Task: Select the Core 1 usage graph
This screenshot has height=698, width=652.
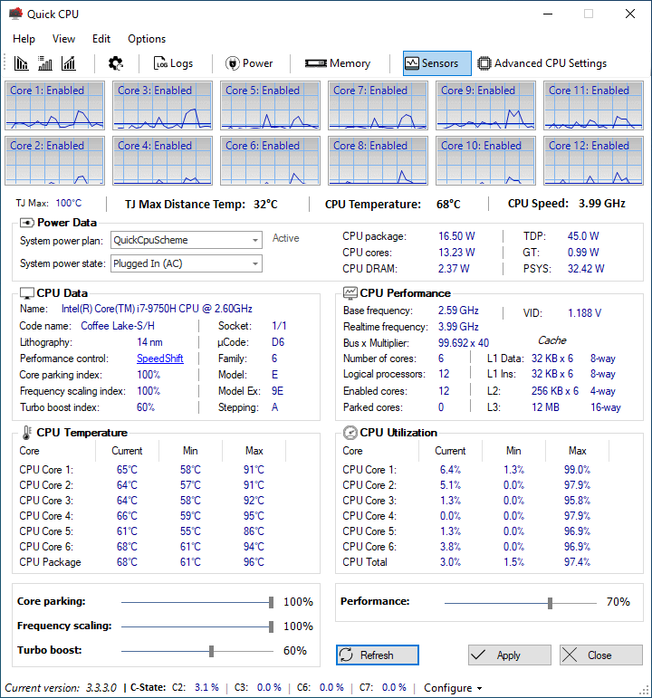Action: coord(54,106)
